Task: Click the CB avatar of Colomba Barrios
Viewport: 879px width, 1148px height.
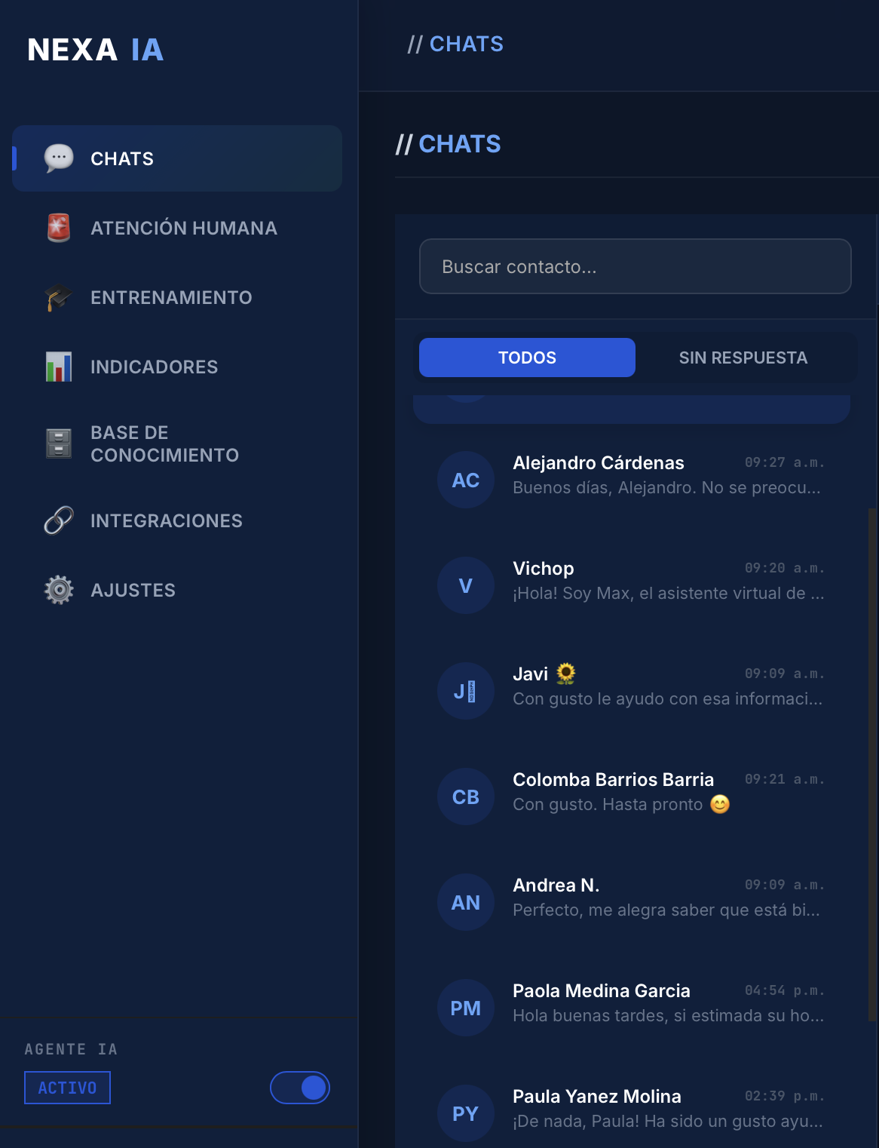Action: (x=466, y=797)
